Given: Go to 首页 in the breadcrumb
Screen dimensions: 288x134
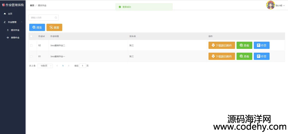Looking at the screenshot, I should (32, 5).
